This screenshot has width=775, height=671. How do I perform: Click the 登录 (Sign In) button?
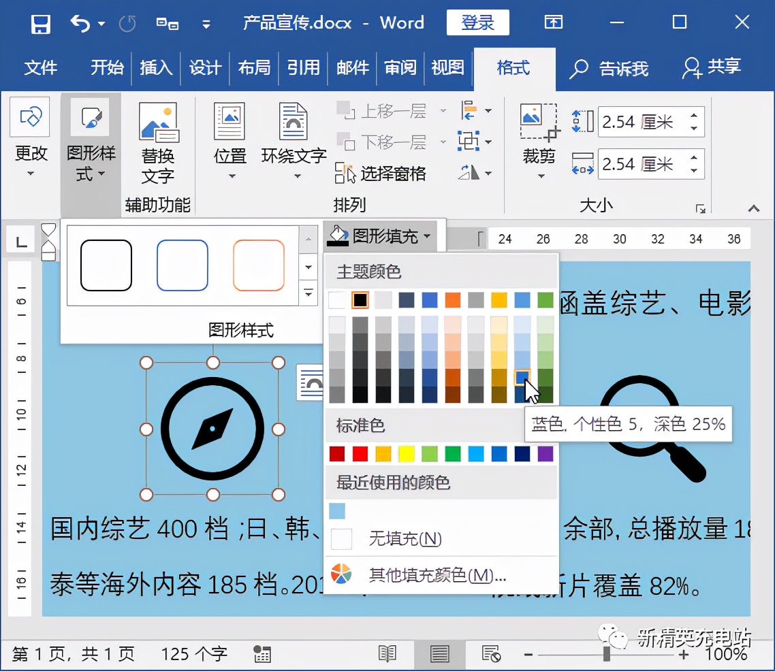[477, 22]
